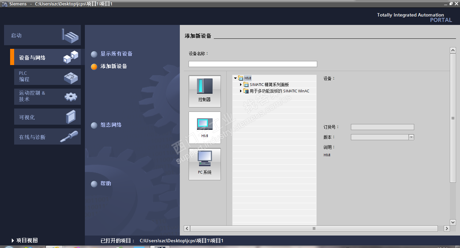Open the 在线与诊断 portal
460x248 pixels.
[47, 136]
